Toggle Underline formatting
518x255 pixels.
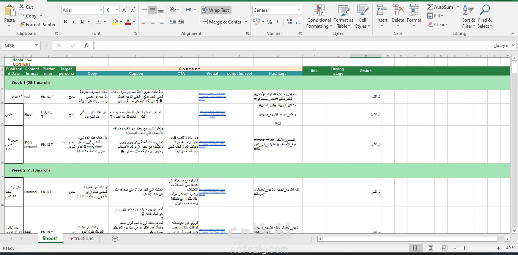click(82, 22)
